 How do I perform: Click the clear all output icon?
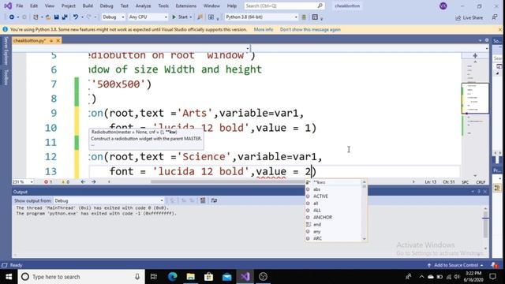pos(203,200)
